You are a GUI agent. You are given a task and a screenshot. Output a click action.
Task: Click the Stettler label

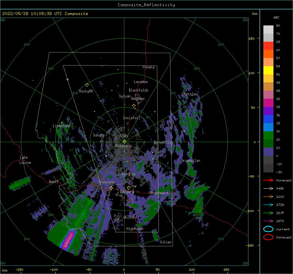pyautogui.click(x=190, y=94)
